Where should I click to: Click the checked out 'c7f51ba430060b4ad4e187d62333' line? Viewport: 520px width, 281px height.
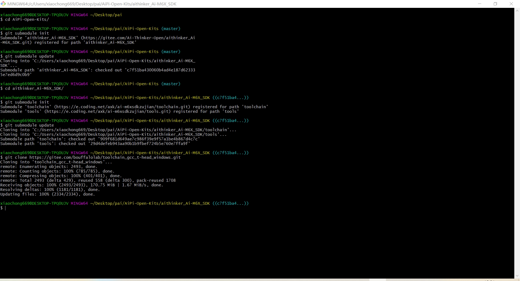[98, 70]
